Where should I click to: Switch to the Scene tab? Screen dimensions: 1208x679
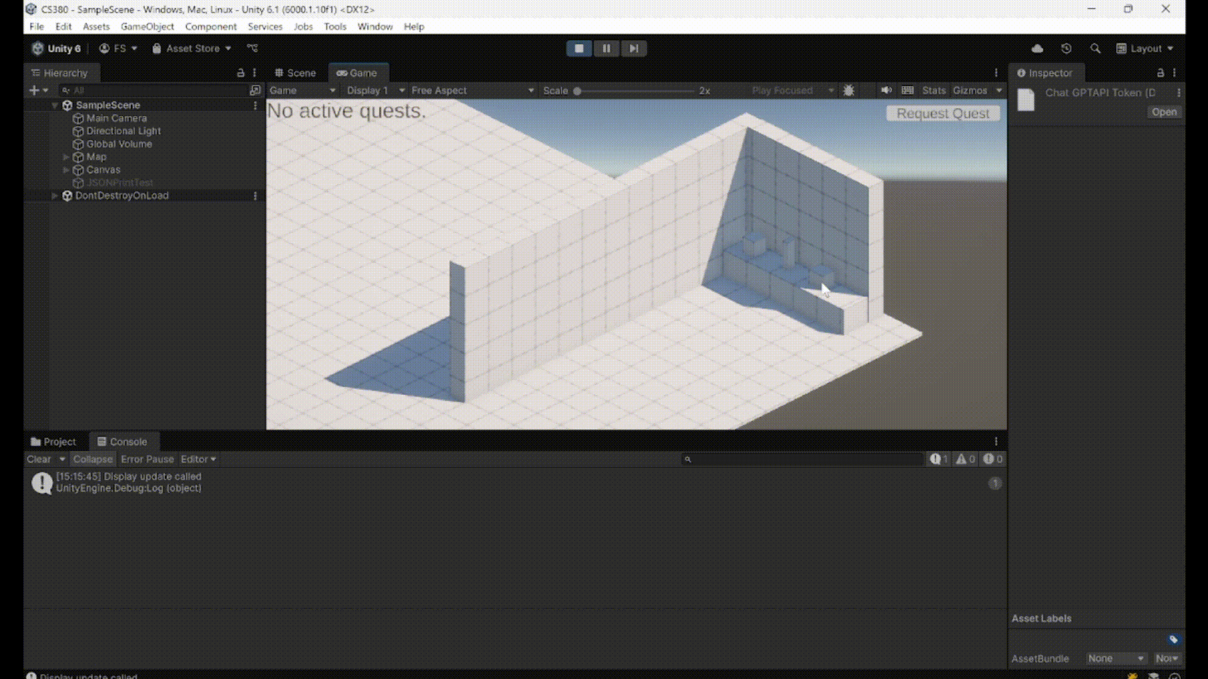click(295, 73)
